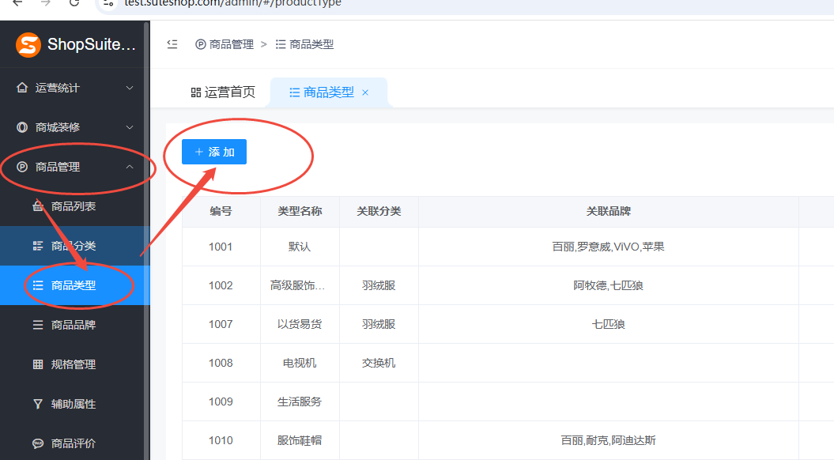Click the list icon beside 商品品牌
834x460 pixels.
[x=38, y=325]
